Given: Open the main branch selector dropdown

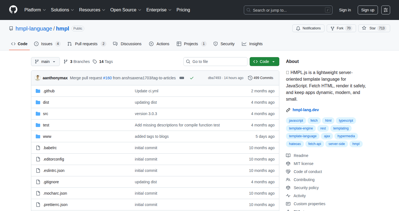Looking at the screenshot, I should coord(45,62).
